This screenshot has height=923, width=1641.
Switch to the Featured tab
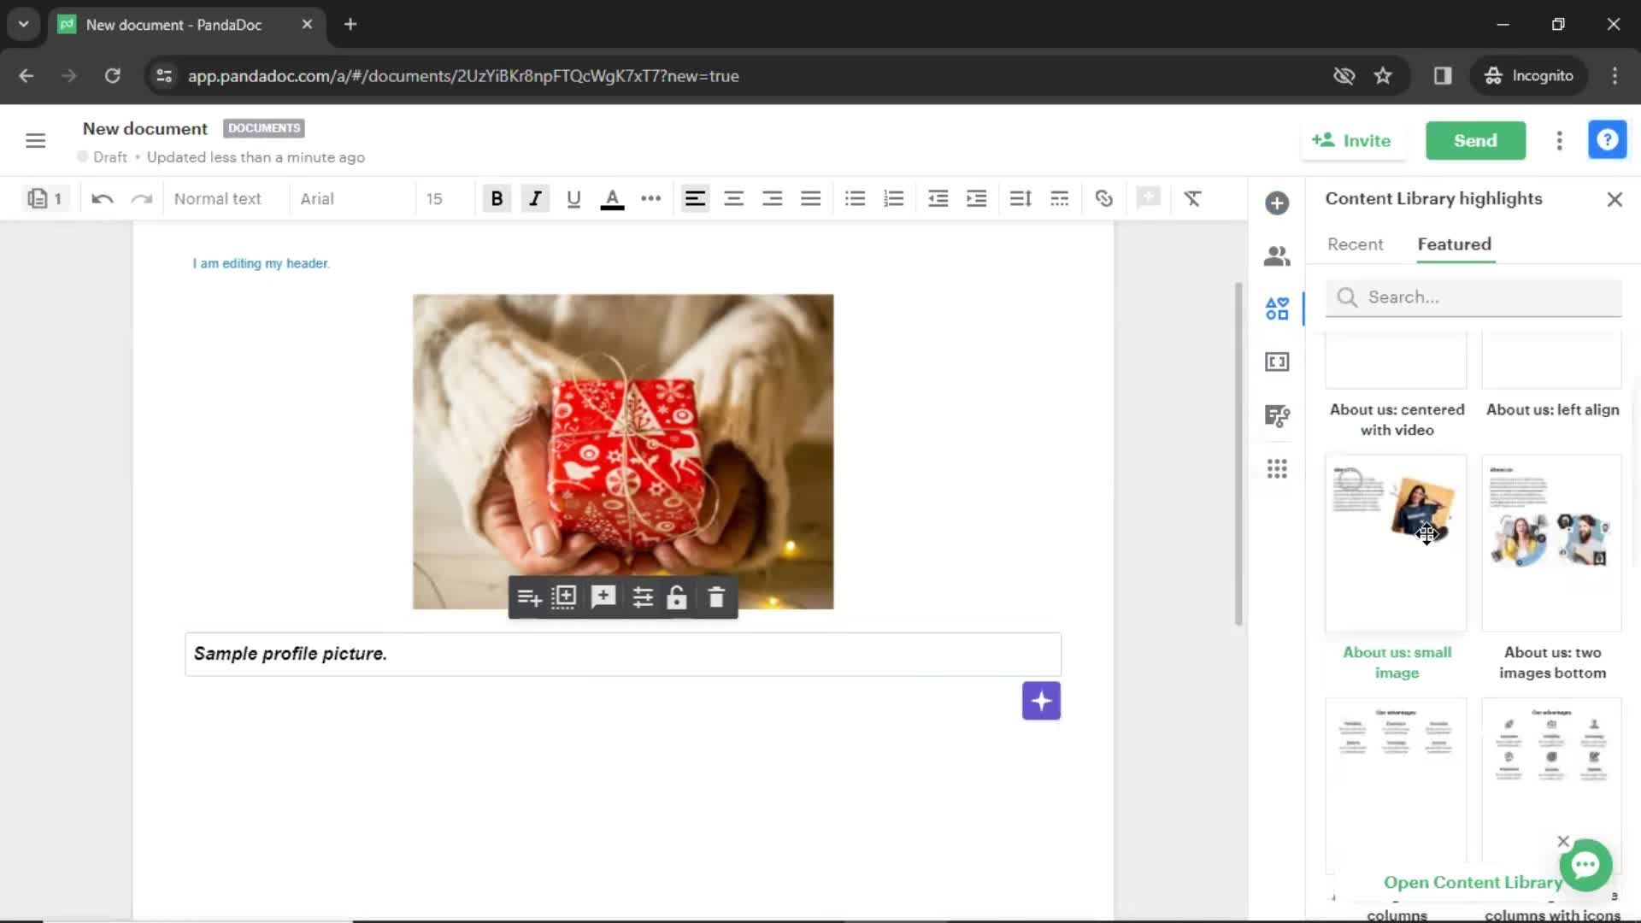tap(1455, 244)
